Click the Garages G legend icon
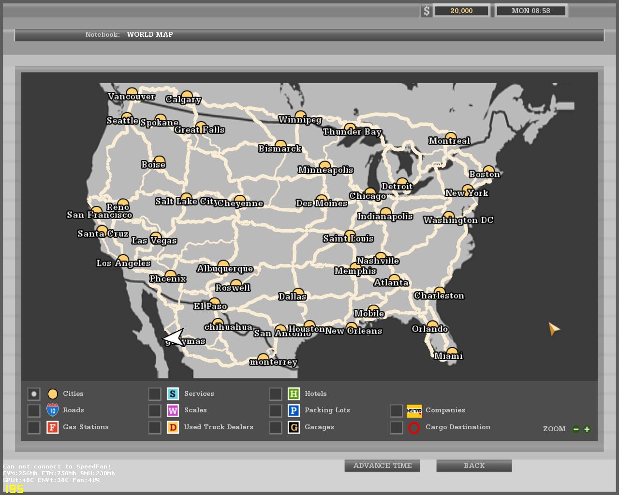619x495 pixels. pyautogui.click(x=294, y=427)
